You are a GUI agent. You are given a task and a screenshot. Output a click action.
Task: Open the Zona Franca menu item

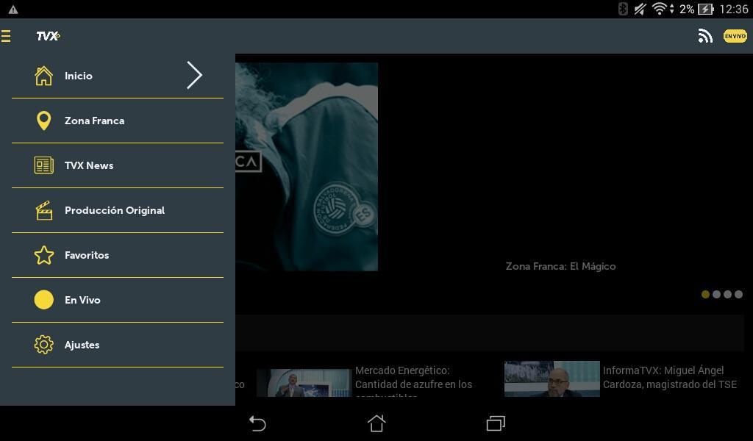pyautogui.click(x=118, y=121)
